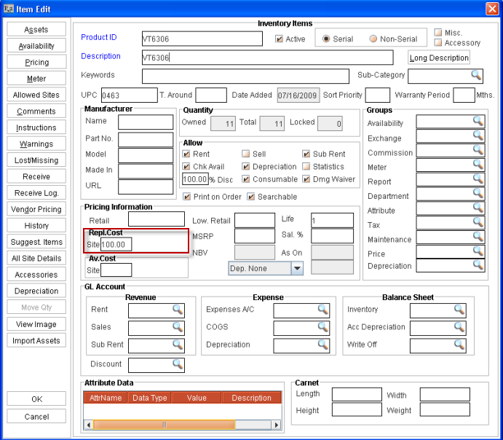Look up Revenue Rent GL account
Viewport: 503px width, 440px height.
point(178,310)
